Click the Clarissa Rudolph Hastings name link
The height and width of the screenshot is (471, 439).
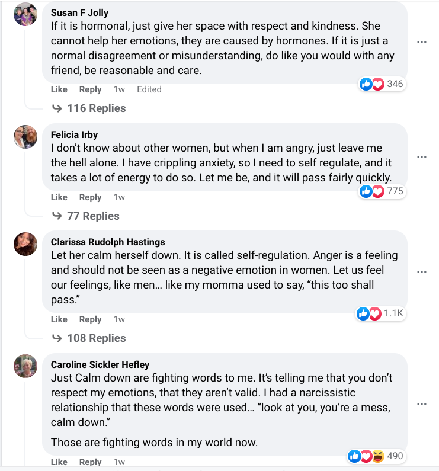point(108,242)
